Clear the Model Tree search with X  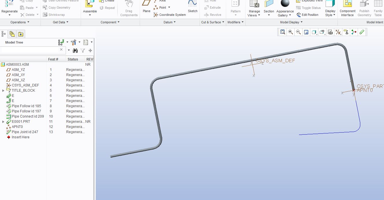pos(61,50)
